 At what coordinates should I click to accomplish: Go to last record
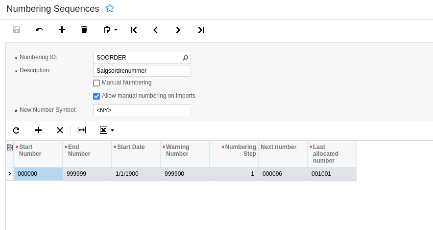click(x=201, y=30)
